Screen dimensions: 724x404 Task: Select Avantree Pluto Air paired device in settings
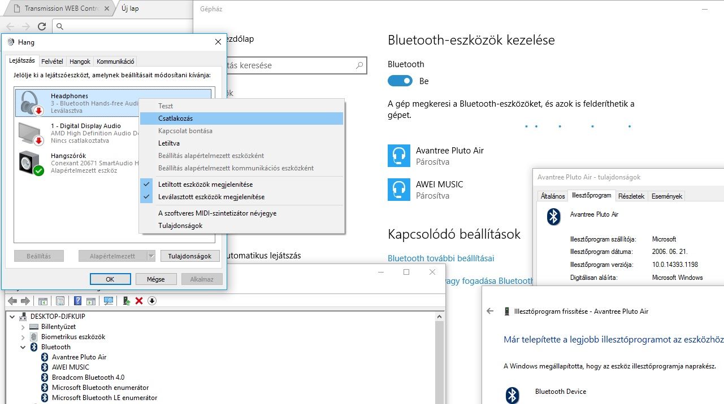[x=450, y=156]
